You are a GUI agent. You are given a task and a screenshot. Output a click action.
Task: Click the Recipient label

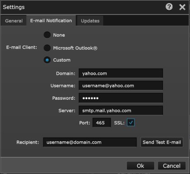click(x=28, y=142)
